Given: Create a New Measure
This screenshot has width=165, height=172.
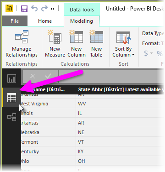Looking at the screenshot, I should point(55,44).
